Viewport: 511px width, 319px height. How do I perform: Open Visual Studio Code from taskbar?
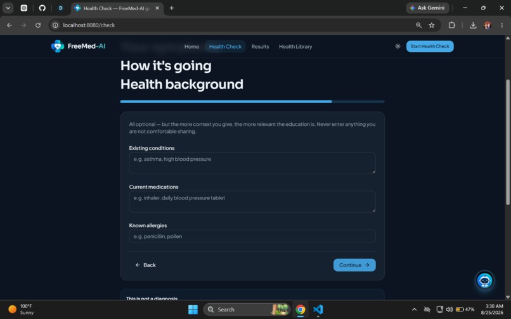[x=318, y=310]
